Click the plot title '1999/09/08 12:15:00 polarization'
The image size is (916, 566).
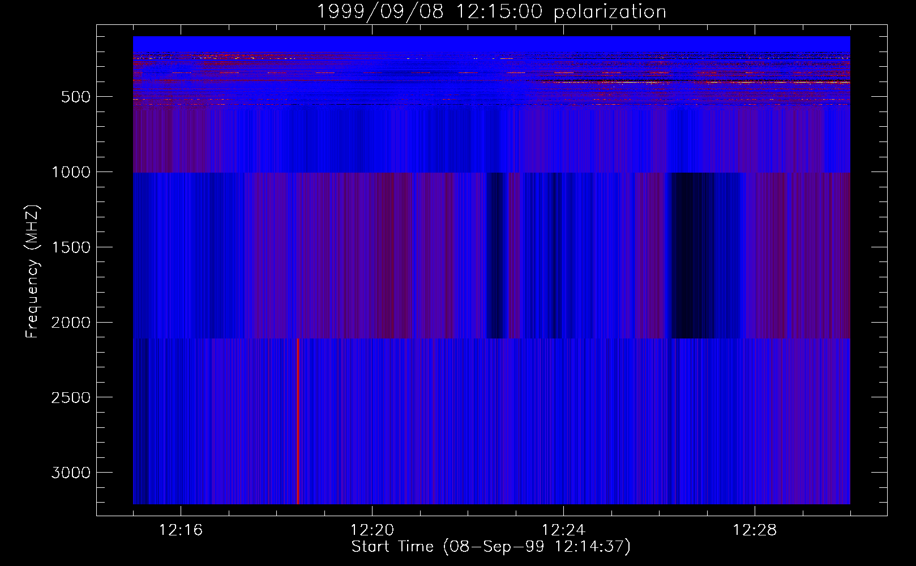(x=491, y=11)
